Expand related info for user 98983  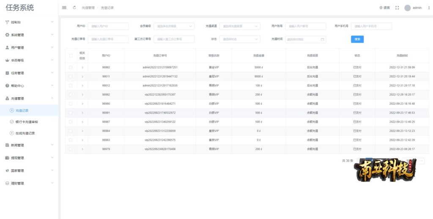coord(82,140)
